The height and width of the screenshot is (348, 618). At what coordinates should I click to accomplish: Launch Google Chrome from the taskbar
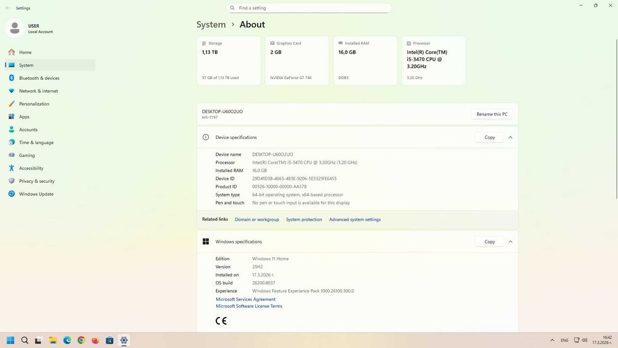click(81, 340)
